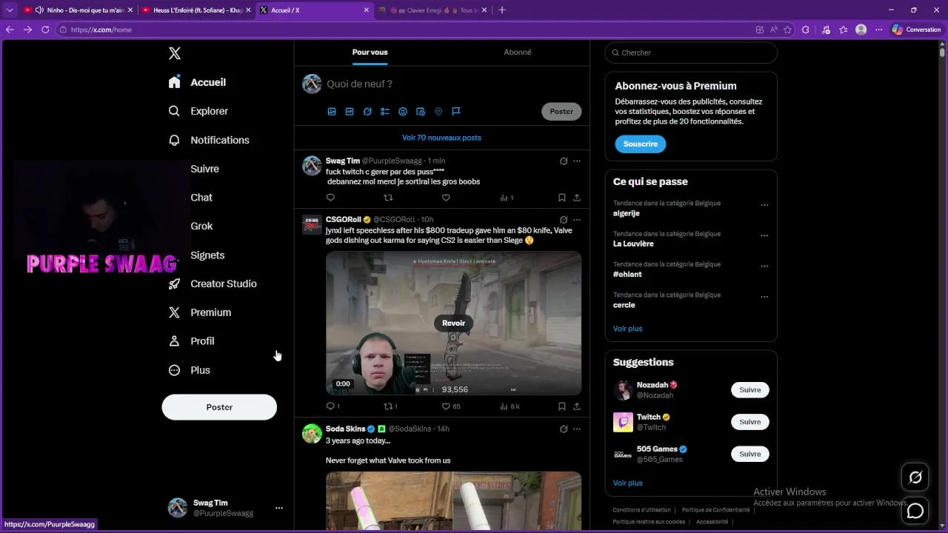
Task: Open options for La Louvière trend
Action: [x=764, y=235]
